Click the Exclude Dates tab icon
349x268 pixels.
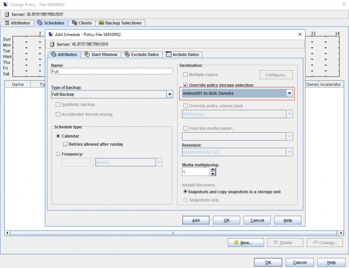tap(127, 54)
